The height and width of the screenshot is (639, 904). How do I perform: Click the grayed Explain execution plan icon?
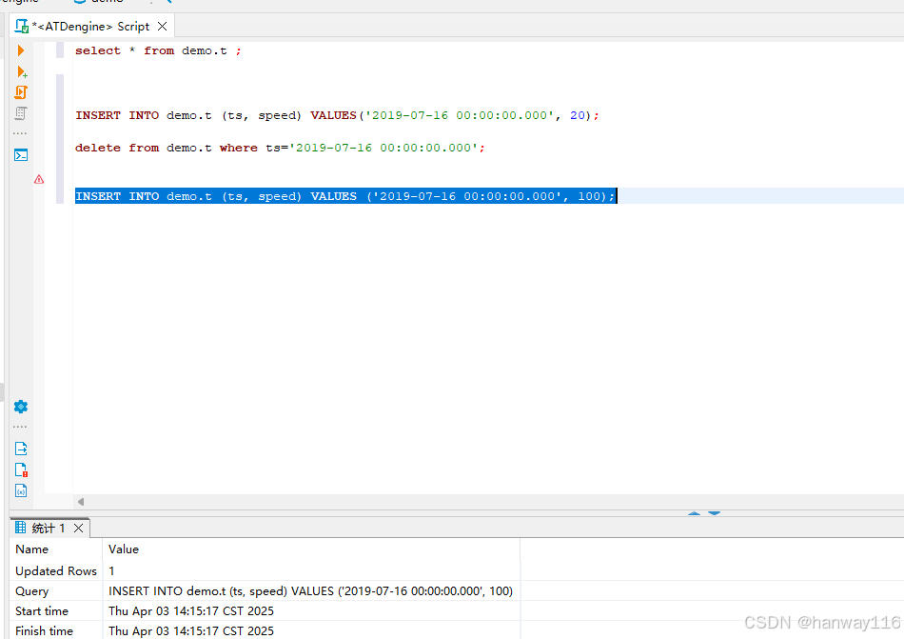(x=21, y=113)
